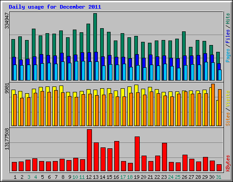
Task: Click the 13177508 KBytes axis value
Action: [x=7, y=139]
